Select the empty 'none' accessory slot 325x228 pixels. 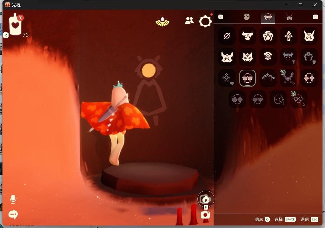pos(227,36)
